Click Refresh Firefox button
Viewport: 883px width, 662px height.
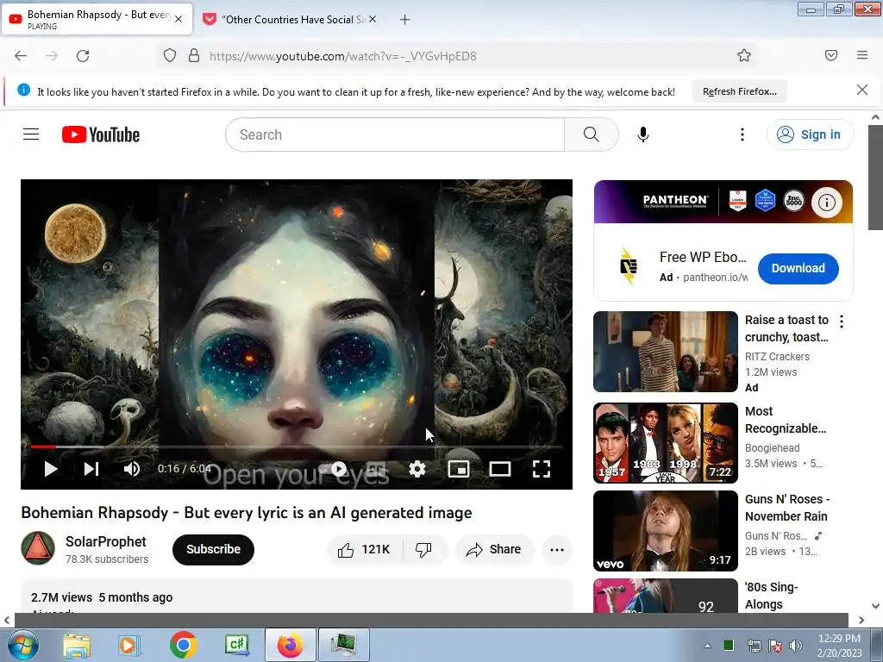coord(739,91)
